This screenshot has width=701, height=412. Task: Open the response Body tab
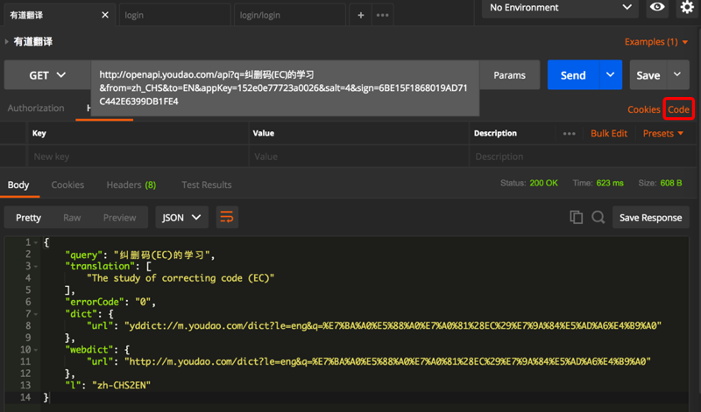tap(18, 185)
